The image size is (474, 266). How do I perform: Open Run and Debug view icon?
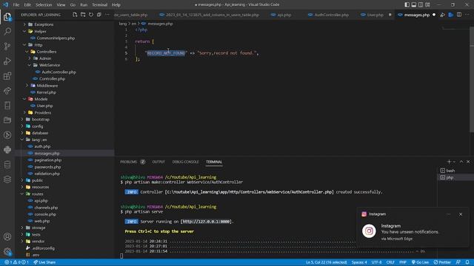click(7, 61)
